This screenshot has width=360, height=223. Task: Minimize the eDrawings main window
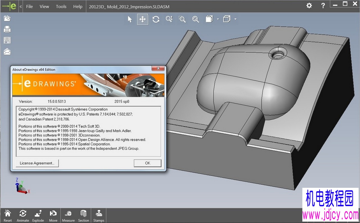tap(335, 5)
